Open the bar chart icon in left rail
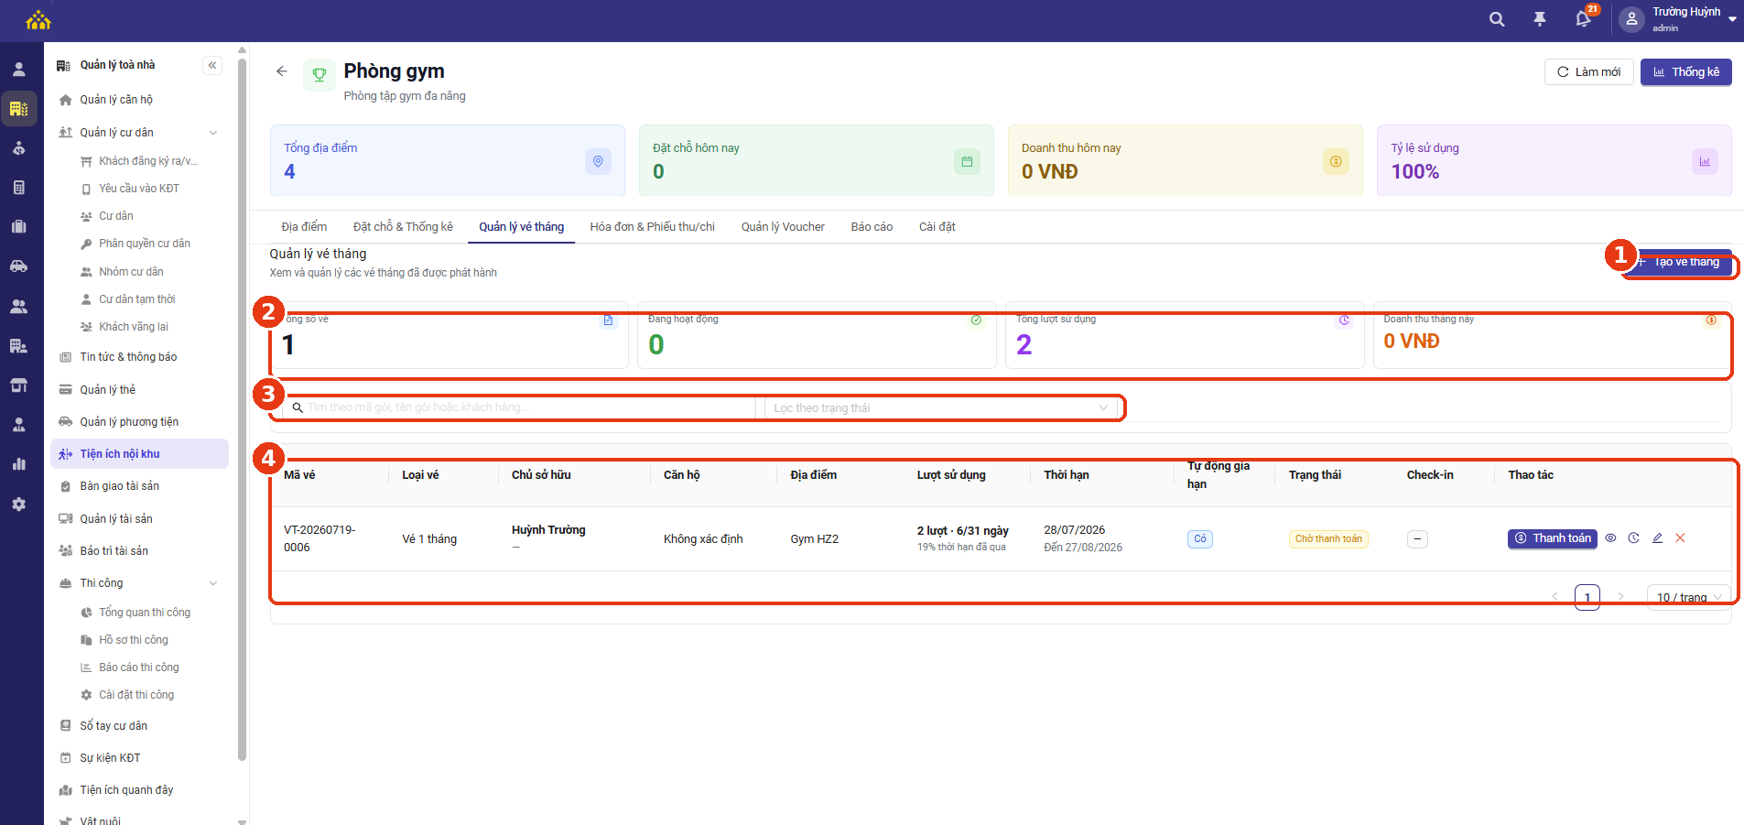 (x=18, y=464)
